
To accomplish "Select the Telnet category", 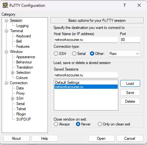I will pyautogui.click(x=21, y=109).
